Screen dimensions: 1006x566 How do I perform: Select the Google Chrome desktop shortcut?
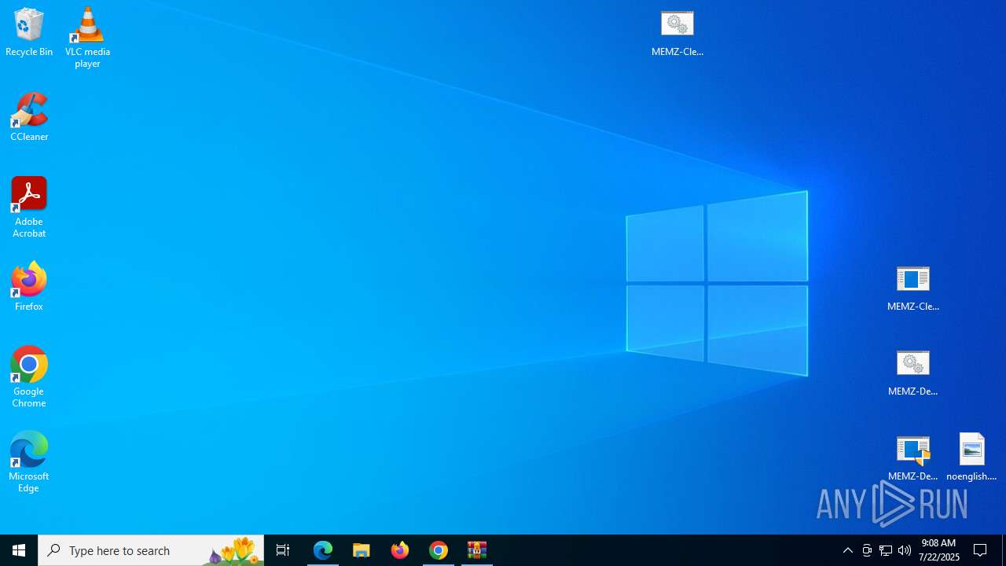click(29, 377)
